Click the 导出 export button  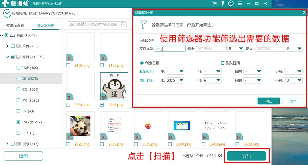tap(246, 156)
